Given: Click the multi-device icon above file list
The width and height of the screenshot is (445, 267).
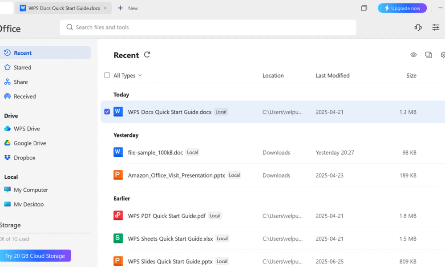Looking at the screenshot, I should tap(429, 55).
